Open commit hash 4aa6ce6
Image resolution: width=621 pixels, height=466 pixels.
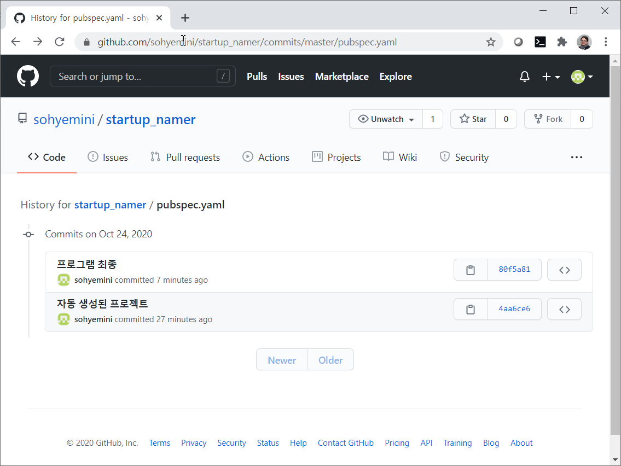pyautogui.click(x=514, y=309)
